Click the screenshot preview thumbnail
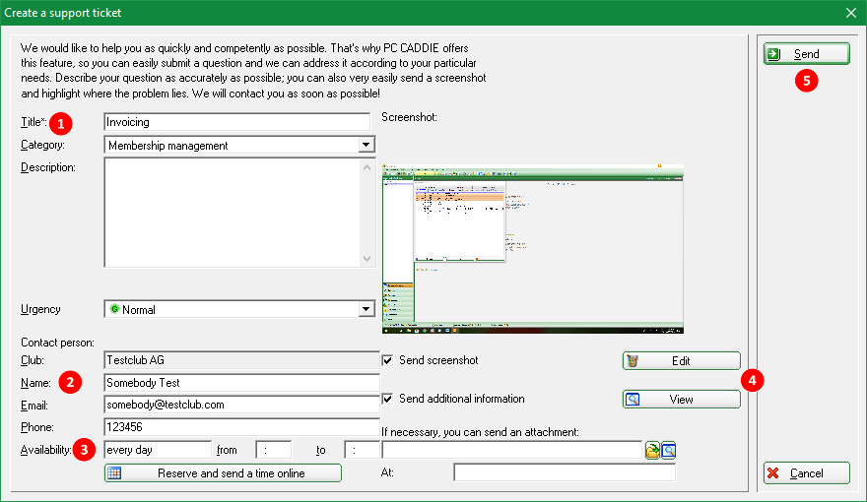867x502 pixels. click(532, 249)
